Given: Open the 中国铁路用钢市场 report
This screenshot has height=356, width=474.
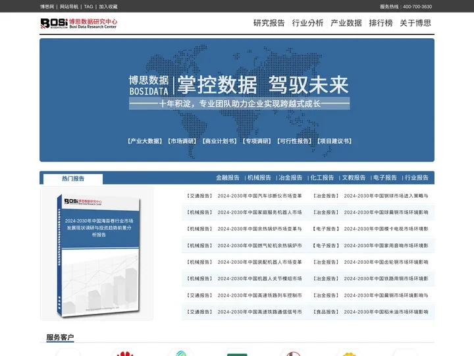Looking at the screenshot, I should click(x=386, y=278).
